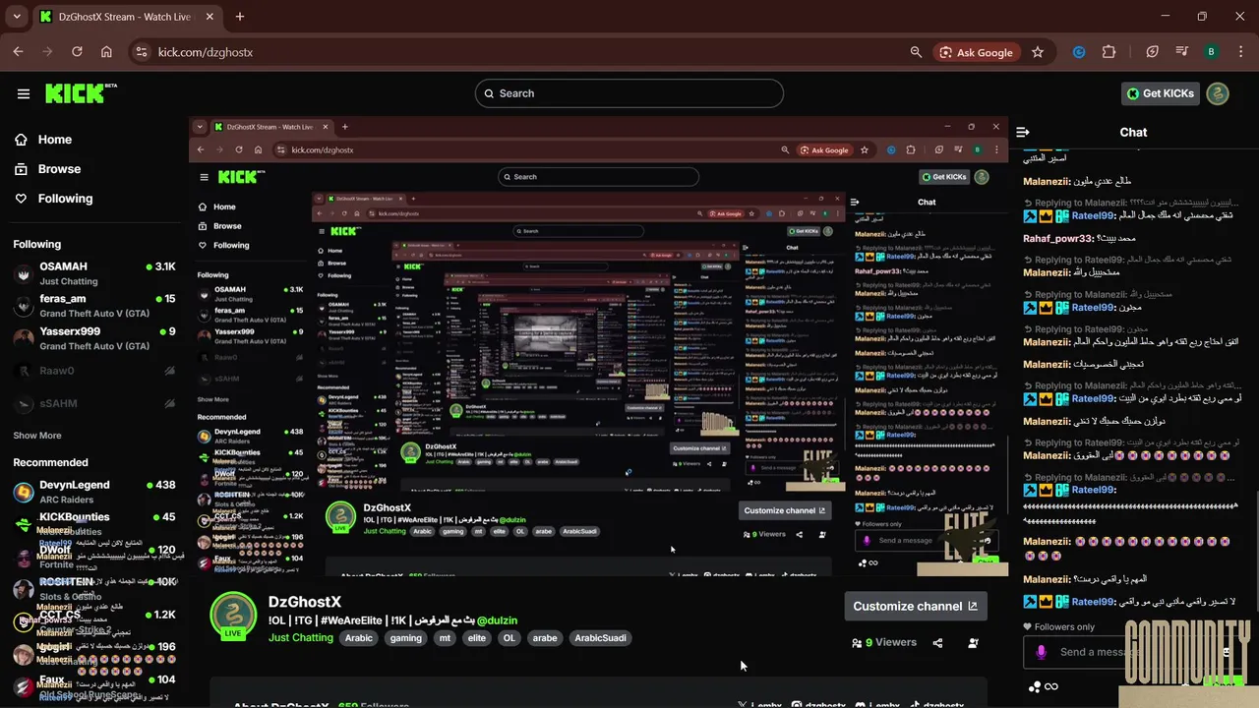
Task: View site information icon in address bar
Action: click(141, 52)
